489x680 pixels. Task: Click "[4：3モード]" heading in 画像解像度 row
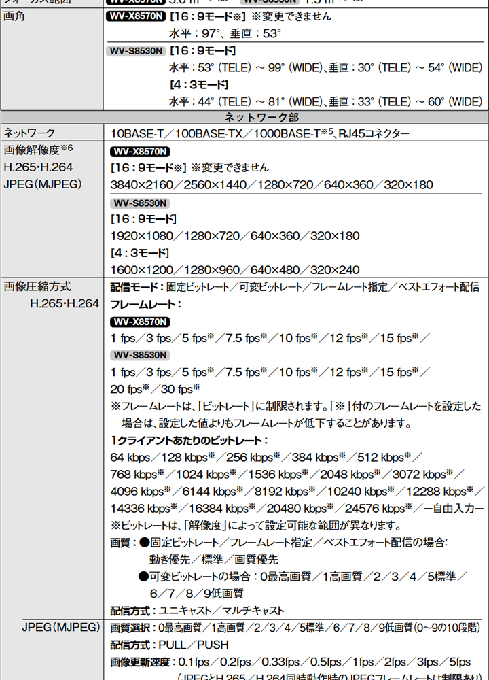(x=140, y=253)
